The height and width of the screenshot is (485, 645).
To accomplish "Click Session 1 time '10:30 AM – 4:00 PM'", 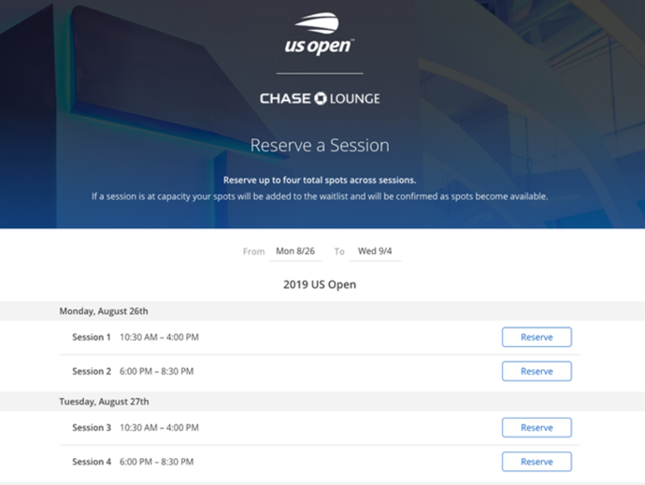I will point(159,337).
